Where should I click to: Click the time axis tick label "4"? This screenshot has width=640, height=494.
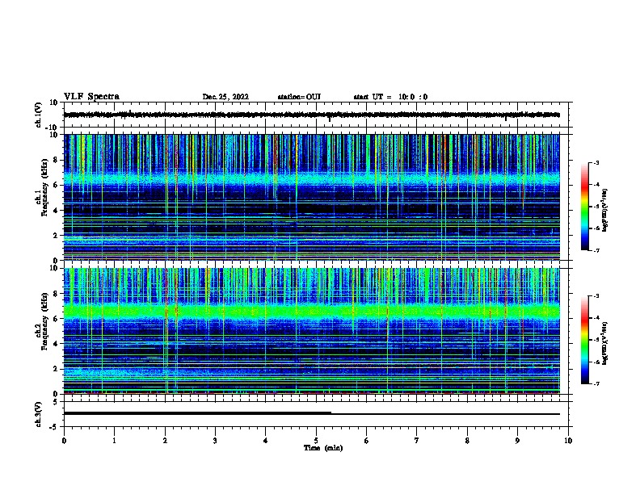(x=266, y=441)
